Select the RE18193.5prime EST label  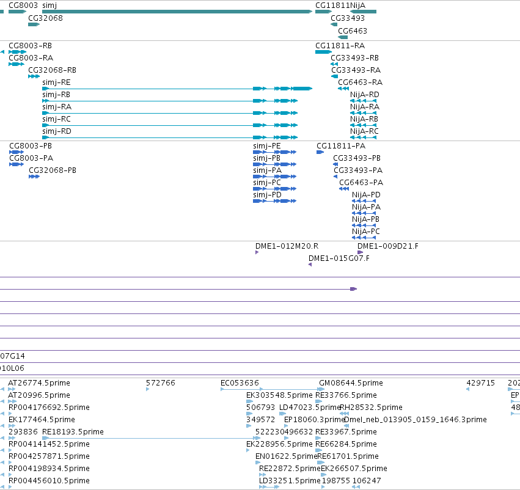tap(73, 433)
